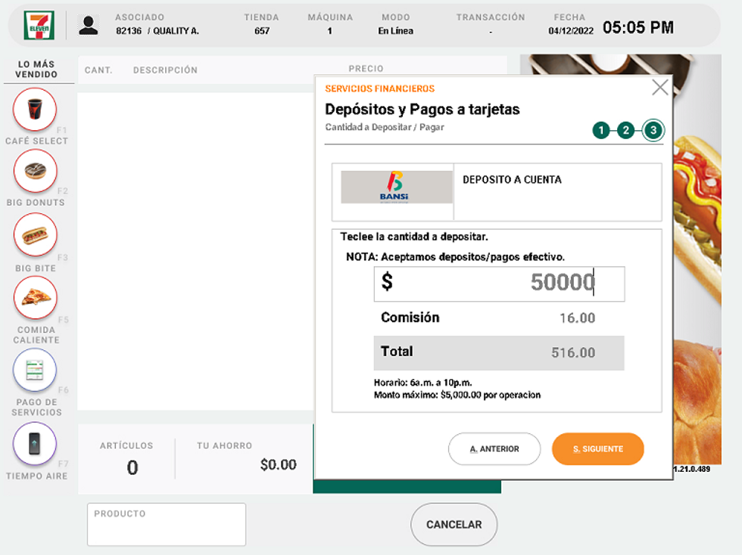742x555 pixels.
Task: Click the A. Anterior button
Action: pyautogui.click(x=494, y=449)
